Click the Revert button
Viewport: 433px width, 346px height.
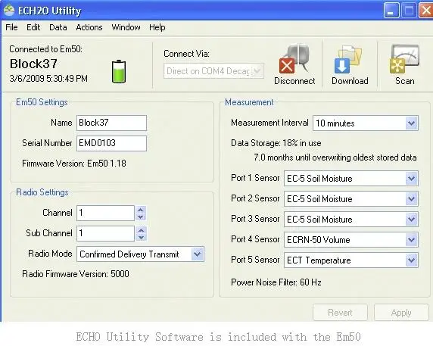click(x=340, y=313)
